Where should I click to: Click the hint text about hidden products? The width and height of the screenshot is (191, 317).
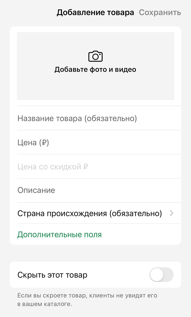tap(87, 300)
